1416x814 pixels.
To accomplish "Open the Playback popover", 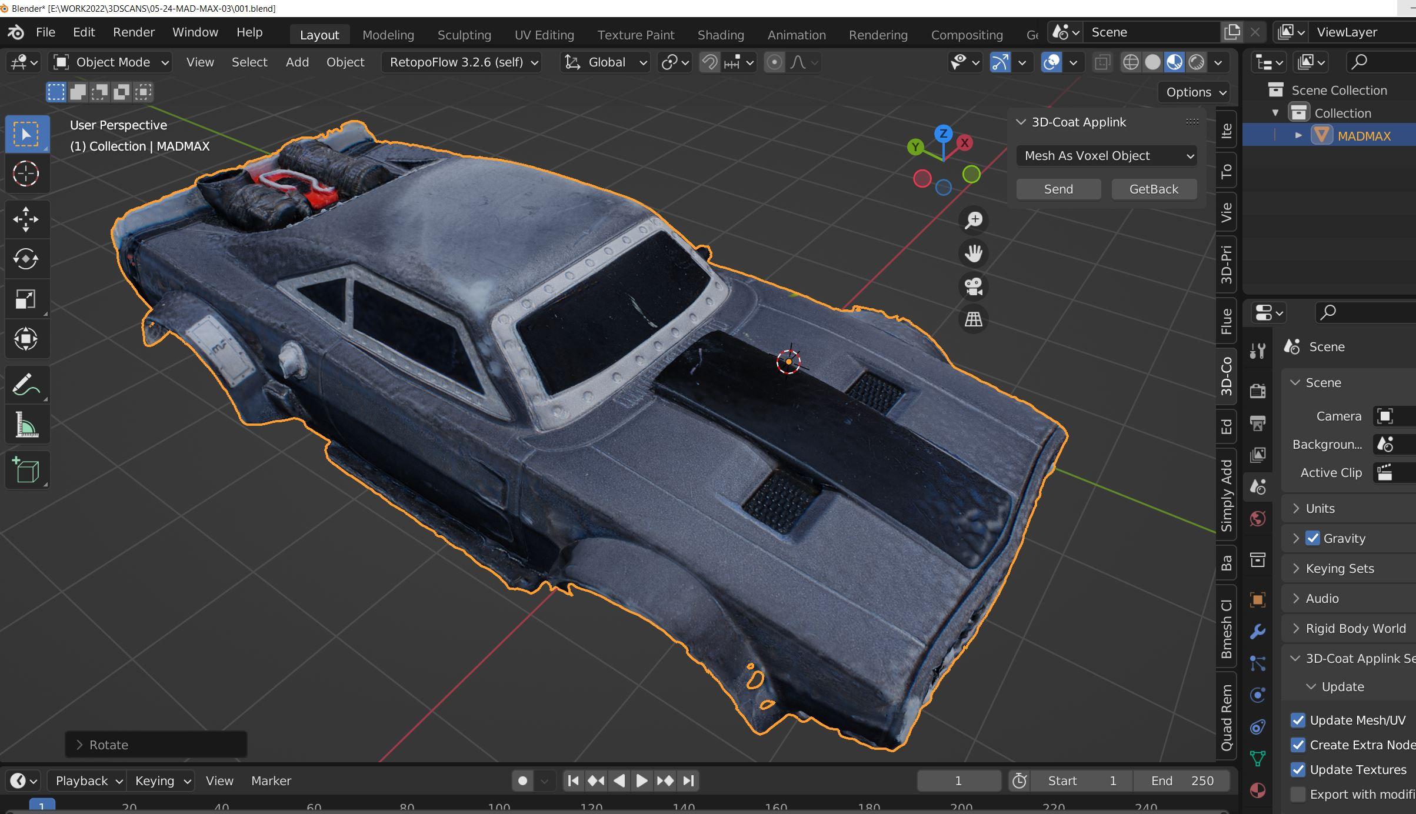I will 88,780.
